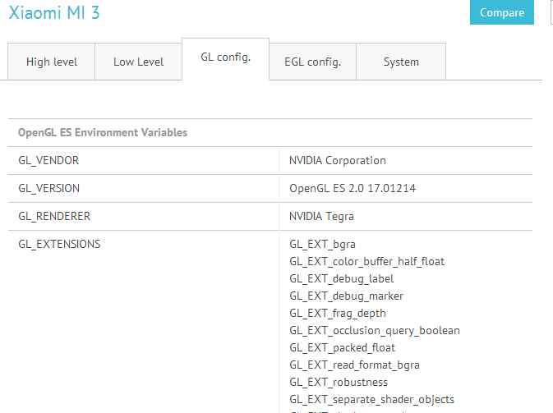Click the Xiaomi MI 3 page title
The height and width of the screenshot is (413, 553).
coord(54,13)
